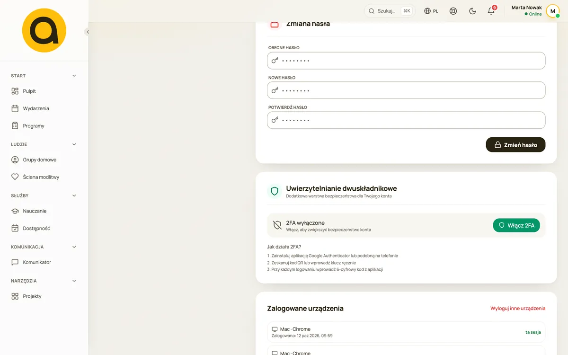Viewport: 568px width, 355px height.
Task: Click the Grupy domowe person icon
Action: (15, 160)
